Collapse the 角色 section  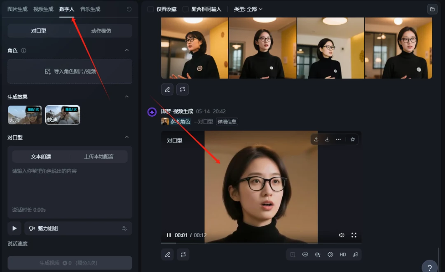[127, 51]
